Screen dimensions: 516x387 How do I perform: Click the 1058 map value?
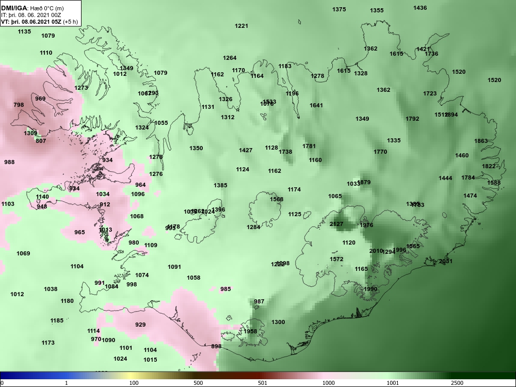click(x=193, y=278)
